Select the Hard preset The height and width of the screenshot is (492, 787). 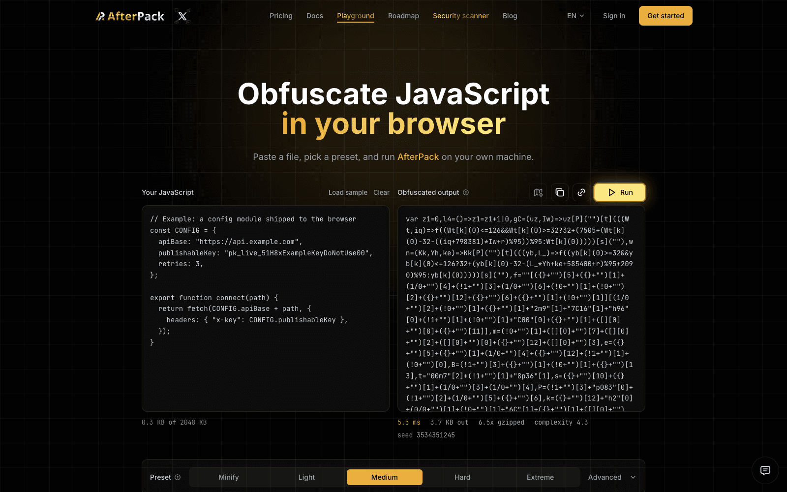click(x=462, y=477)
